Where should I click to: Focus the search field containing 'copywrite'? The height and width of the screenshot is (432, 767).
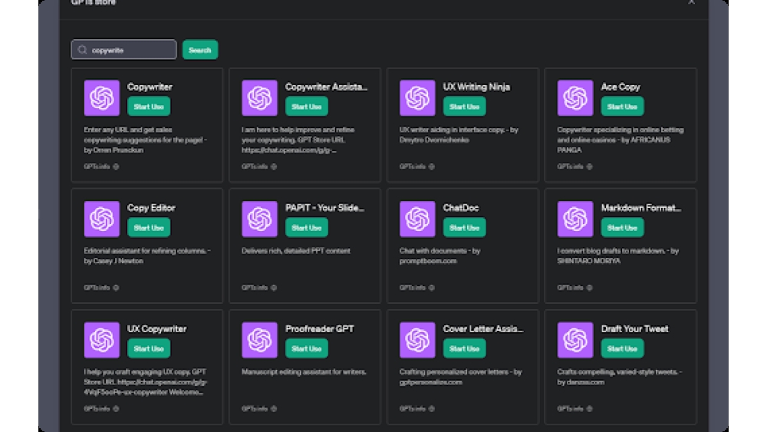pos(123,49)
